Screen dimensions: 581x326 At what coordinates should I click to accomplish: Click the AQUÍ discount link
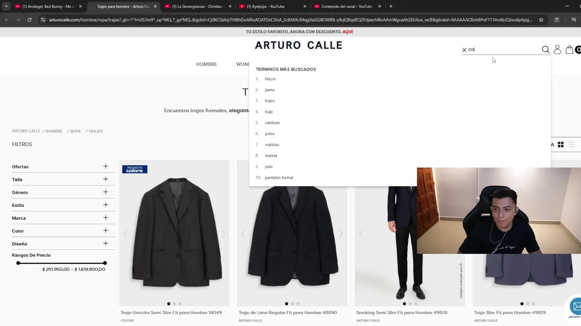tap(348, 32)
